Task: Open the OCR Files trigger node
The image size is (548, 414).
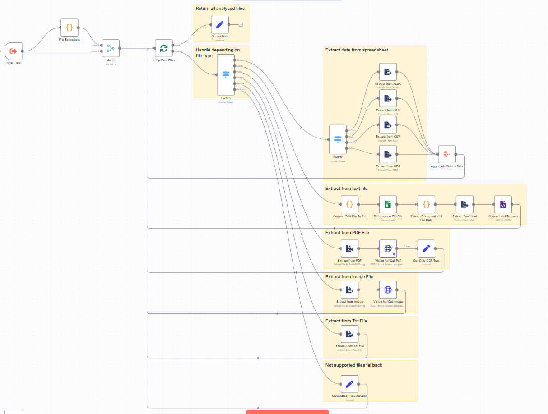Action: tap(13, 51)
